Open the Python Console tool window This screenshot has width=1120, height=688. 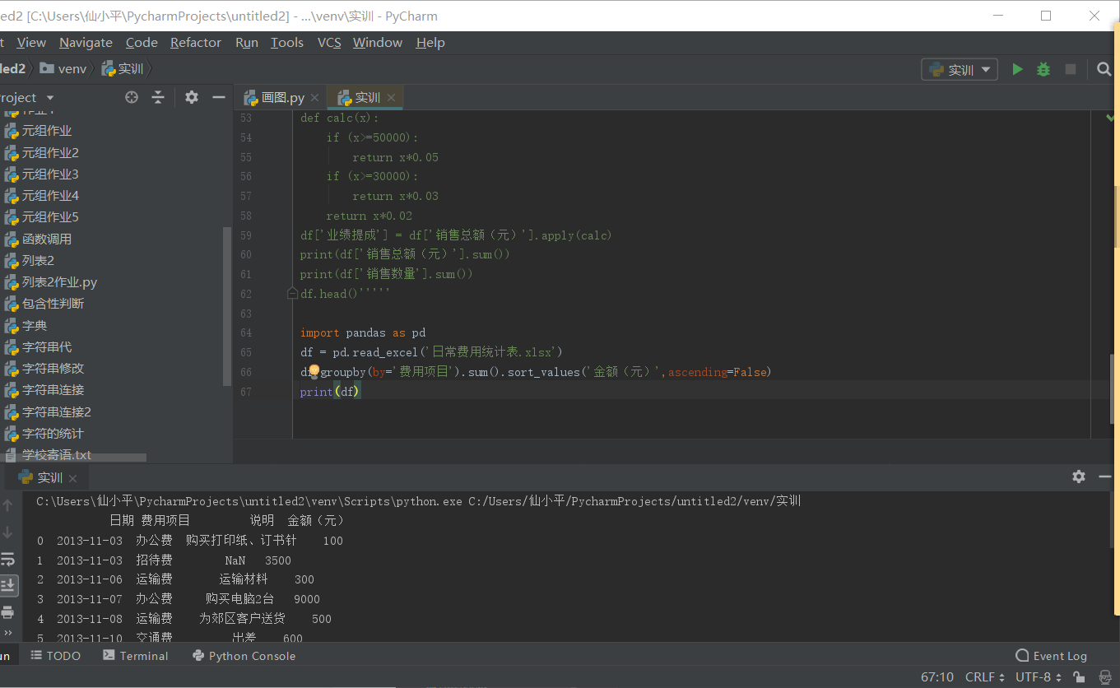[244, 656]
